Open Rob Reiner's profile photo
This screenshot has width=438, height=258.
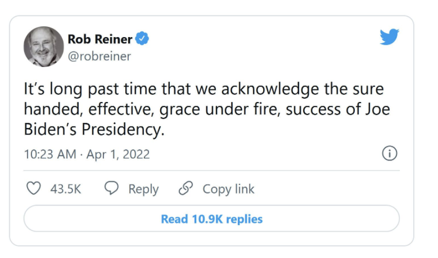click(43, 47)
